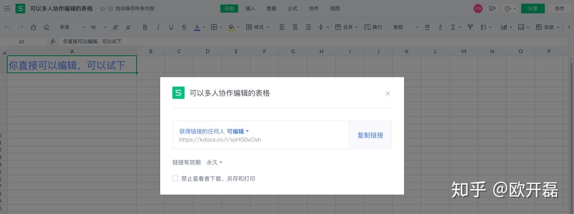Viewport: 574px width, 214px height.
Task: Expand font color dropdown arrow
Action: point(204,28)
